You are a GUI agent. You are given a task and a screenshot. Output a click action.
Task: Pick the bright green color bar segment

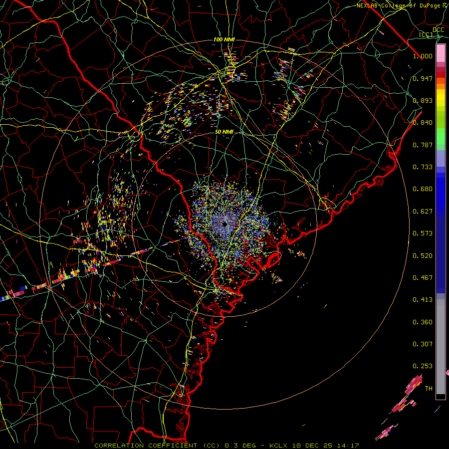coord(441,136)
